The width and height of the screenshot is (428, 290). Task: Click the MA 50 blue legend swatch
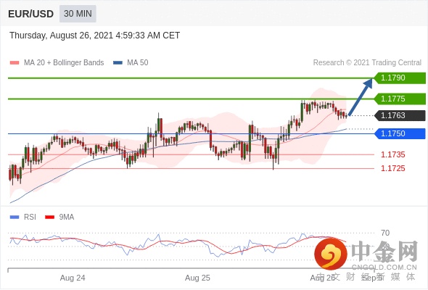click(118, 63)
